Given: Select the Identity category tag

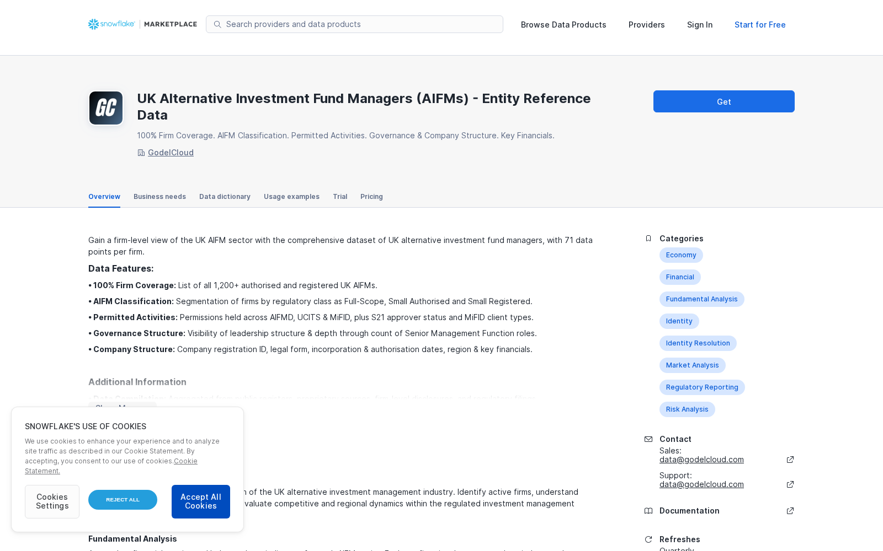Looking at the screenshot, I should pyautogui.click(x=679, y=321).
